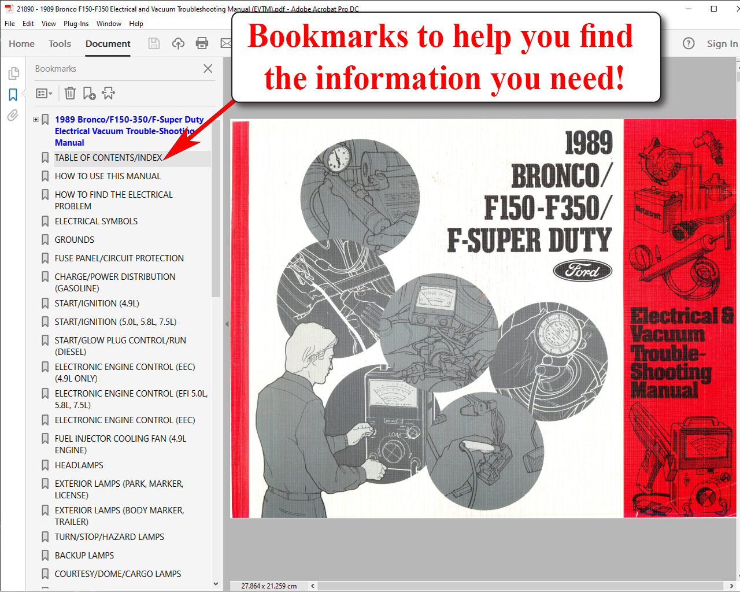Open the Edit menu
This screenshot has width=740, height=592.
(x=28, y=24)
